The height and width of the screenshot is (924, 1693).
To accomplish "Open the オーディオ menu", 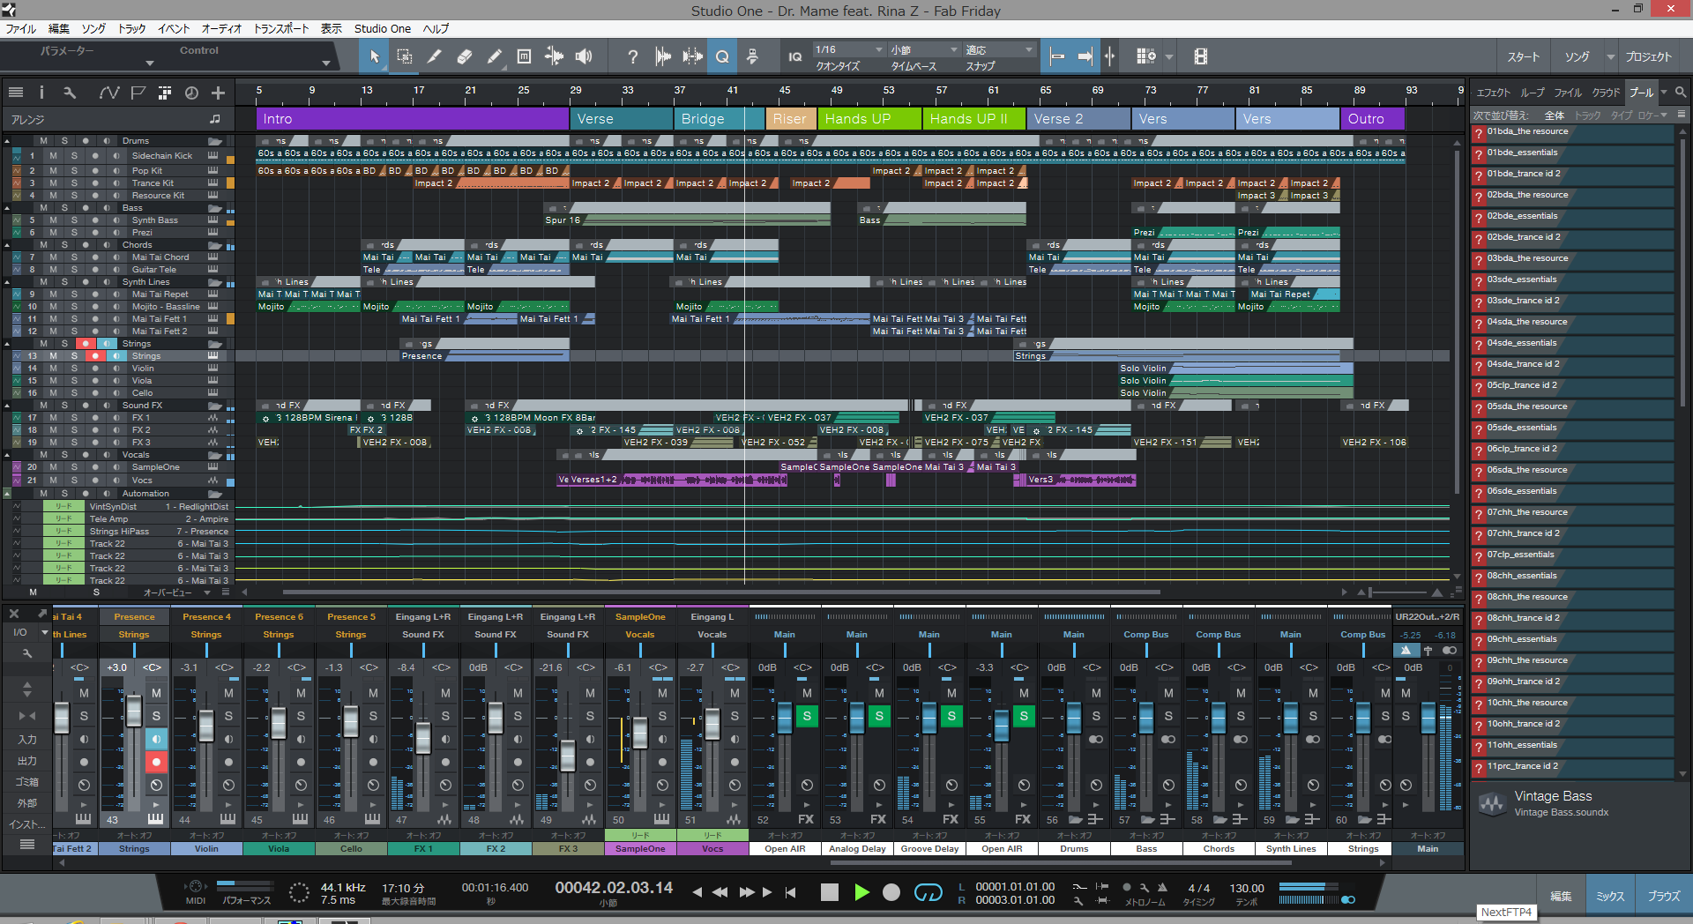I will 221,28.
